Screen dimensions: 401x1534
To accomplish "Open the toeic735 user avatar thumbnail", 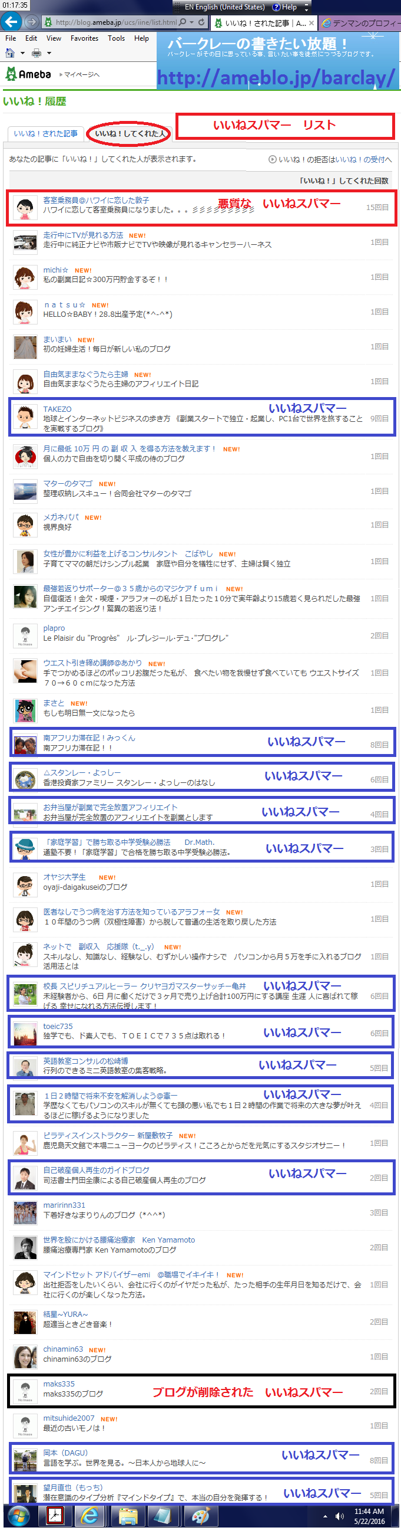I will [x=25, y=1033].
